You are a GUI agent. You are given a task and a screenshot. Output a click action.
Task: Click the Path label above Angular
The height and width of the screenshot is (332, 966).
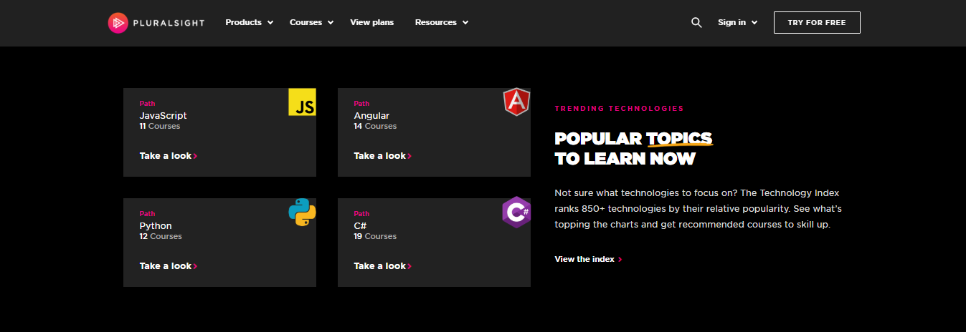361,104
